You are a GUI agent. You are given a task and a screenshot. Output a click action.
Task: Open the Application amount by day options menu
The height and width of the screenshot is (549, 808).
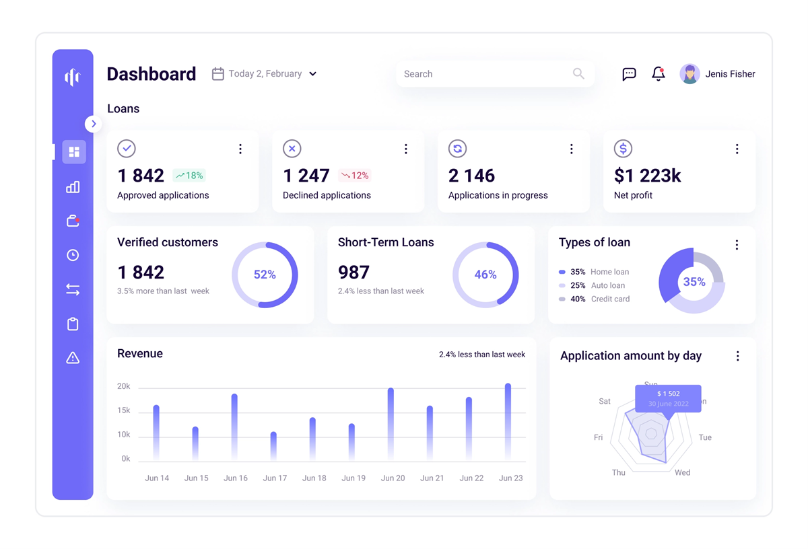[x=738, y=356]
